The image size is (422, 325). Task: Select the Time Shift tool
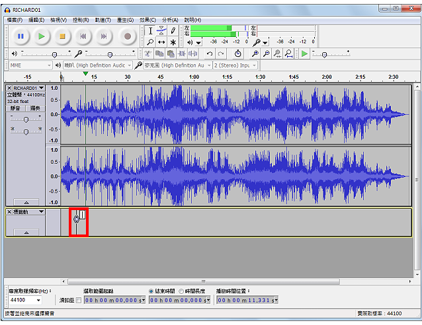161,42
